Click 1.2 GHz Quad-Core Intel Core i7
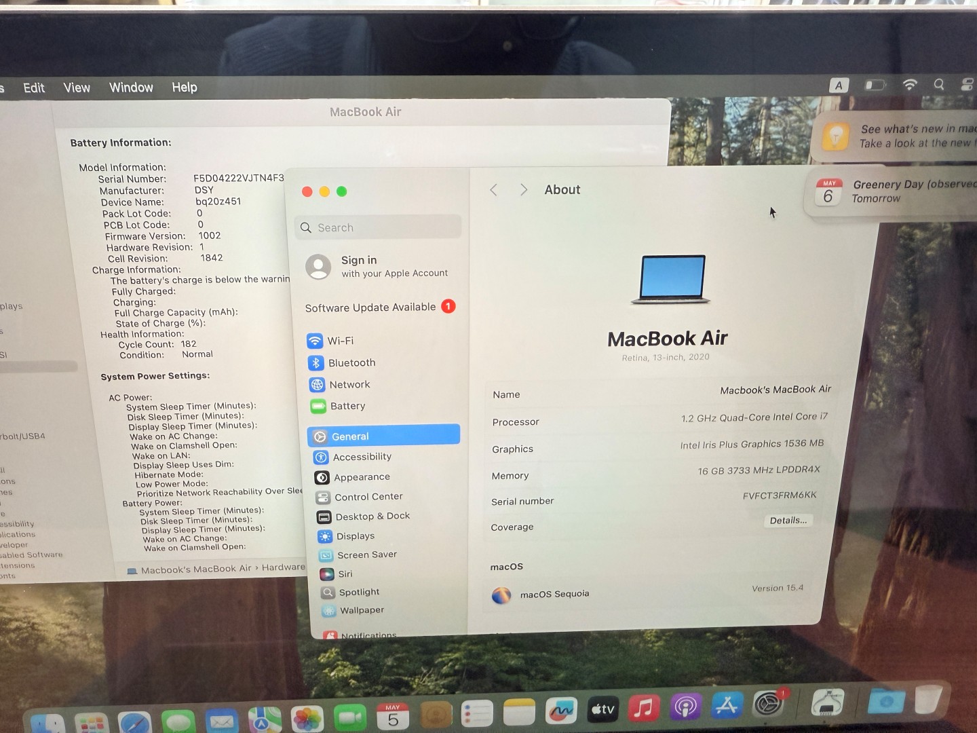This screenshot has width=977, height=733. pyautogui.click(x=754, y=417)
